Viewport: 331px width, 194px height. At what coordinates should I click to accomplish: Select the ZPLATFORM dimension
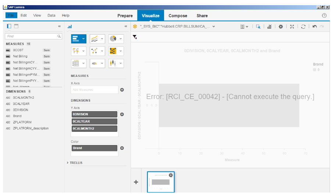[22, 122]
